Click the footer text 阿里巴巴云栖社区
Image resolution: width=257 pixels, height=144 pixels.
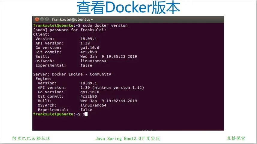pyautogui.click(x=31, y=138)
